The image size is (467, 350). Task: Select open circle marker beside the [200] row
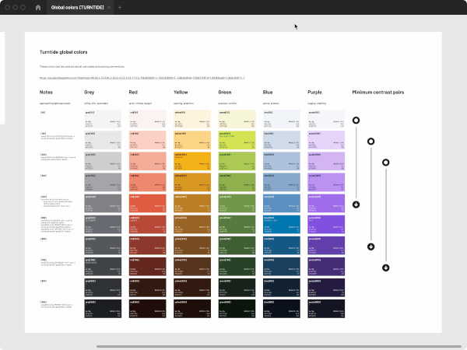[x=386, y=163]
